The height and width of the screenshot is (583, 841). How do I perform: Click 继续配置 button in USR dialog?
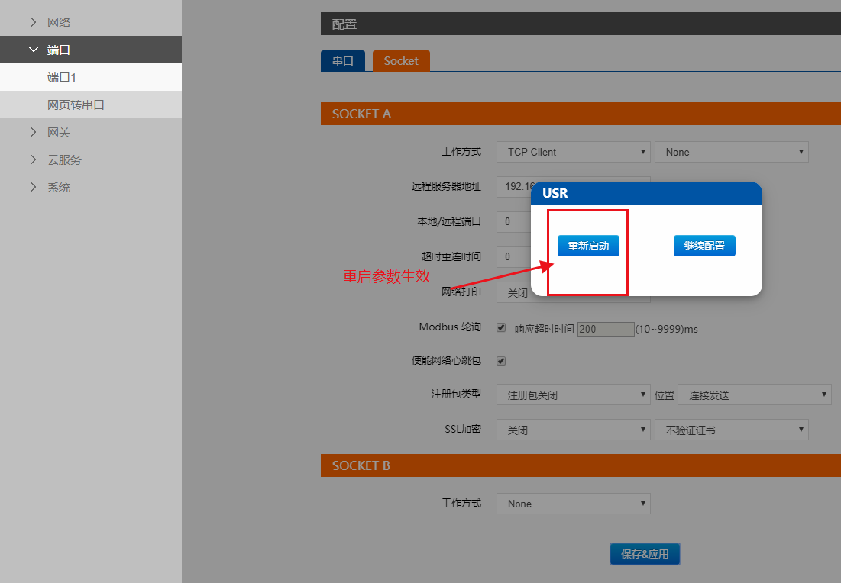[x=704, y=246]
